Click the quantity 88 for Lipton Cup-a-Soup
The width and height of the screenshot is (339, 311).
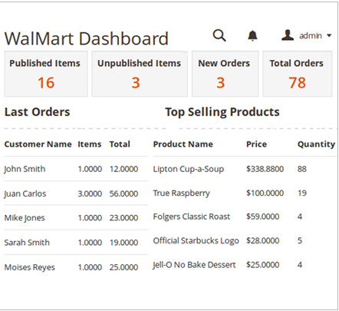tap(302, 169)
